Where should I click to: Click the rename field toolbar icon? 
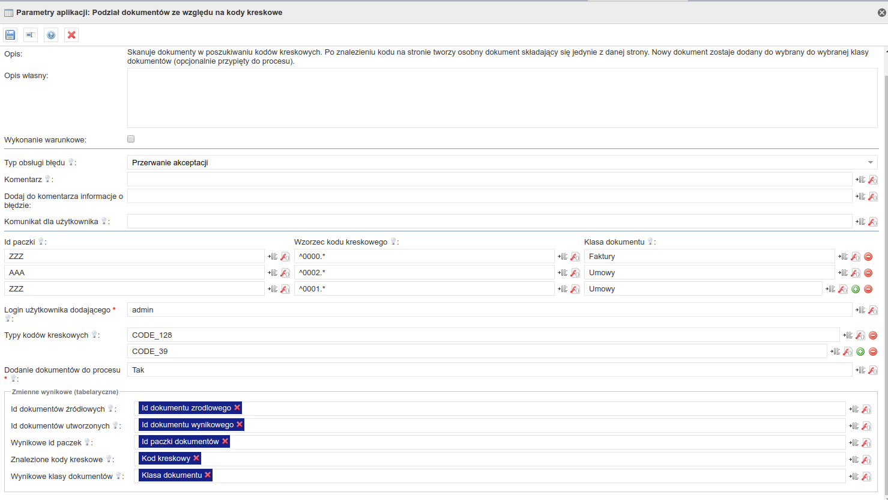point(31,35)
